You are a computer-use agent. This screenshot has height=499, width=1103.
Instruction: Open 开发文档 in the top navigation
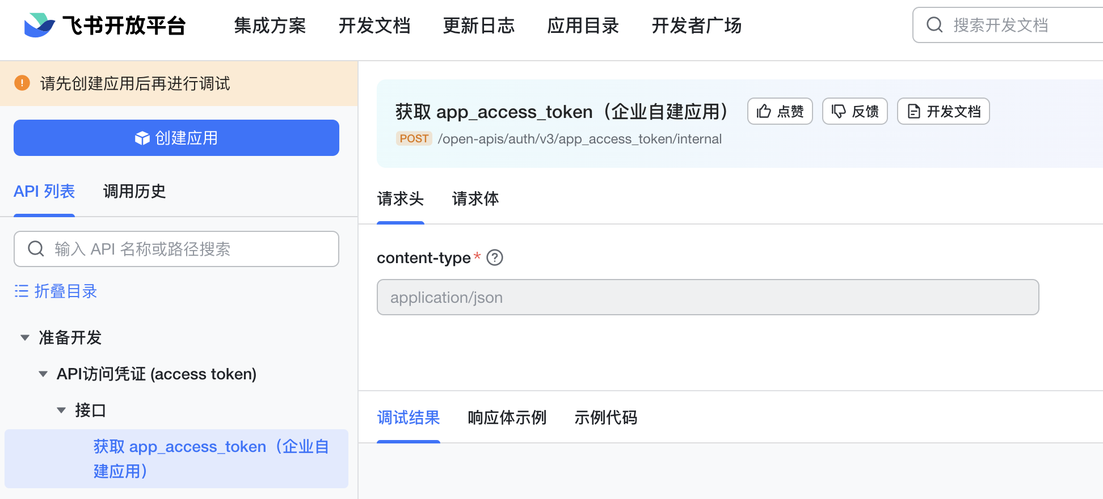coord(374,26)
